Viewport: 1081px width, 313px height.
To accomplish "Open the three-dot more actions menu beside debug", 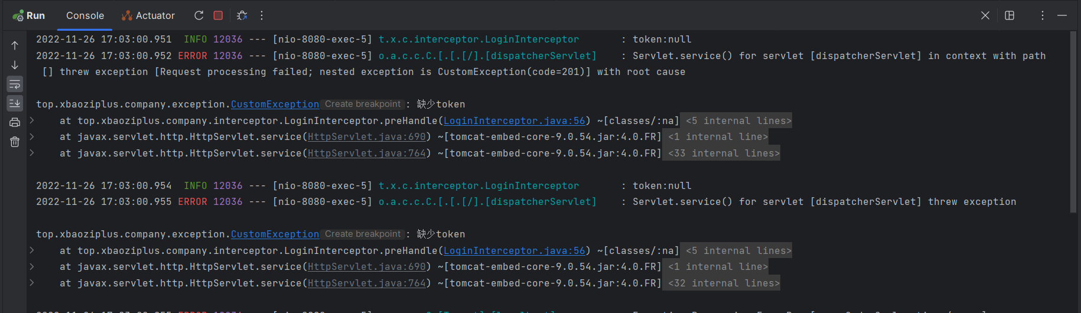I will point(262,15).
